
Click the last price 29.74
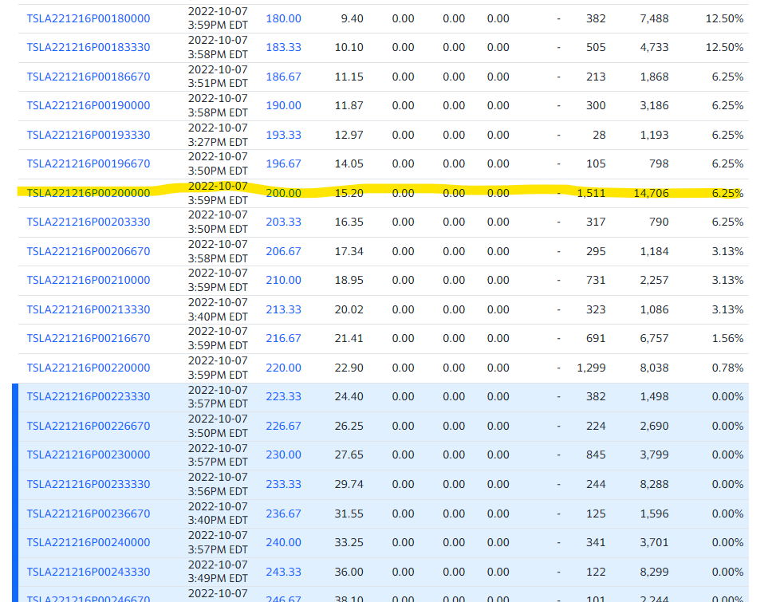coord(349,484)
